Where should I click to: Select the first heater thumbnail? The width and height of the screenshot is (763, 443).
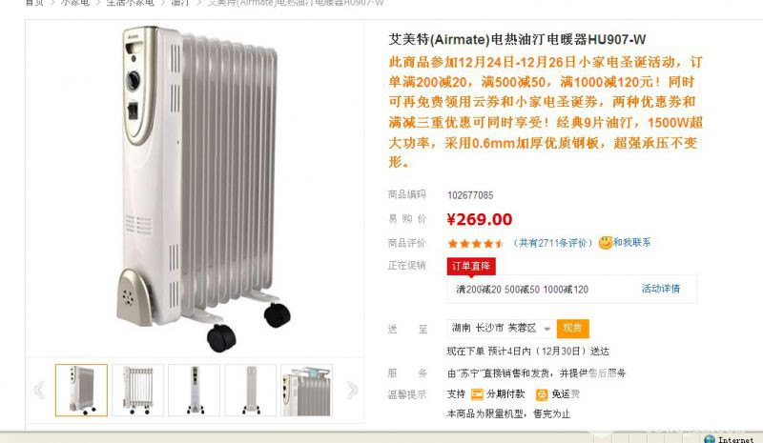click(x=81, y=390)
